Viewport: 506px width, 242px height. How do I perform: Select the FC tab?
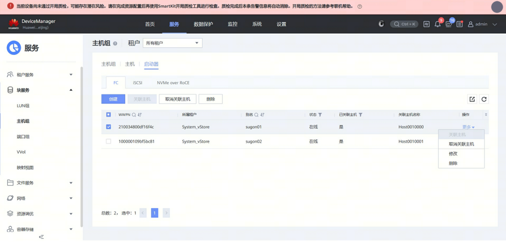point(116,83)
